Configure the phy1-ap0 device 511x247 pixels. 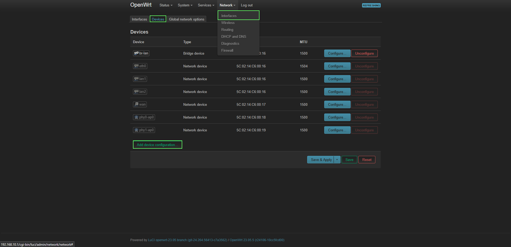[x=337, y=130]
